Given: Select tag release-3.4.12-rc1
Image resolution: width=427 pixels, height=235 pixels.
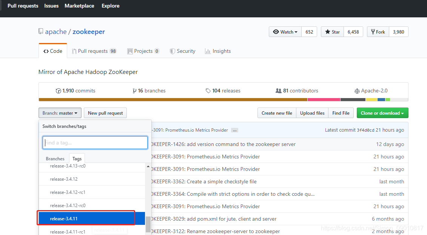Looking at the screenshot, I should pyautogui.click(x=92, y=192).
